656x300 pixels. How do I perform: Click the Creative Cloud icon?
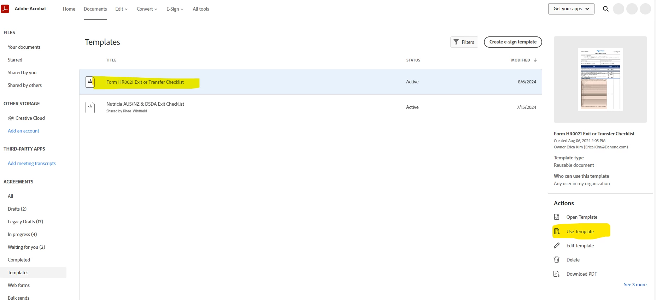(x=11, y=118)
